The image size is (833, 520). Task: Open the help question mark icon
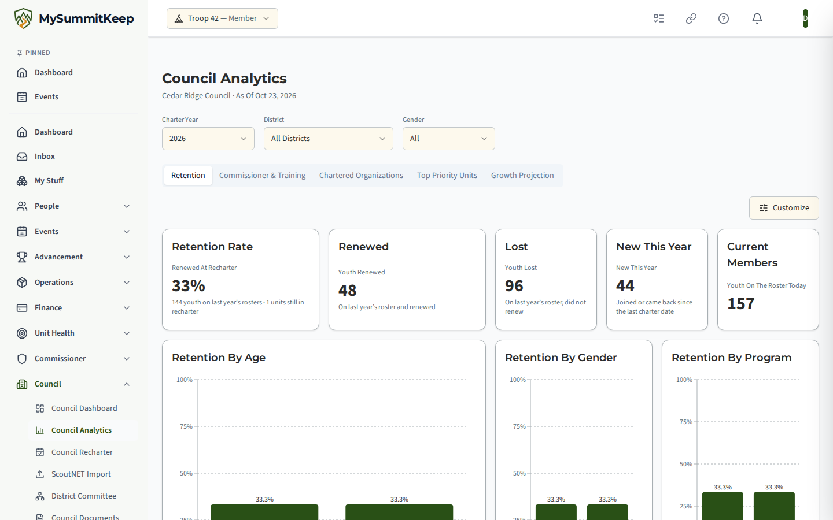click(724, 18)
